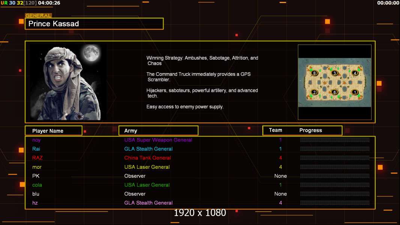The image size is (400, 225).
Task: Click noy's loading progress bar
Action: [x=335, y=139]
